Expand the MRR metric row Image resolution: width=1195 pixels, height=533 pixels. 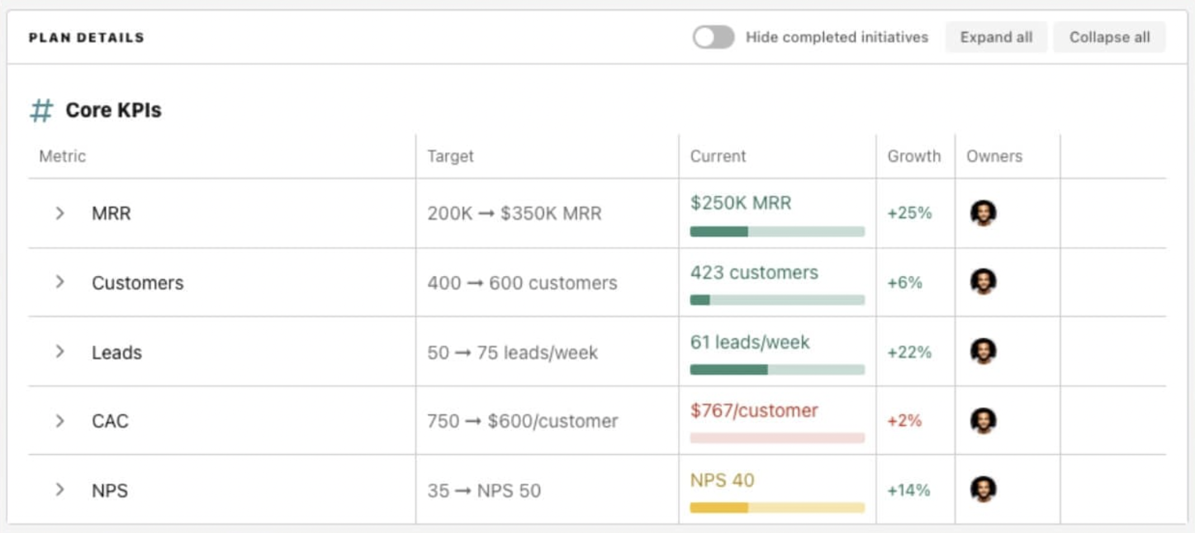pyautogui.click(x=60, y=213)
